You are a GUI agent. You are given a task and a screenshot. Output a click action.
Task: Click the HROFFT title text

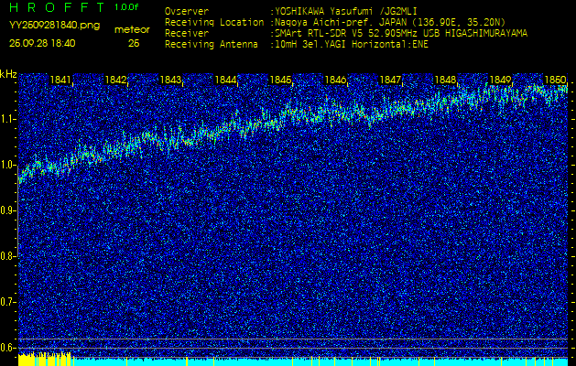pyautogui.click(x=57, y=7)
